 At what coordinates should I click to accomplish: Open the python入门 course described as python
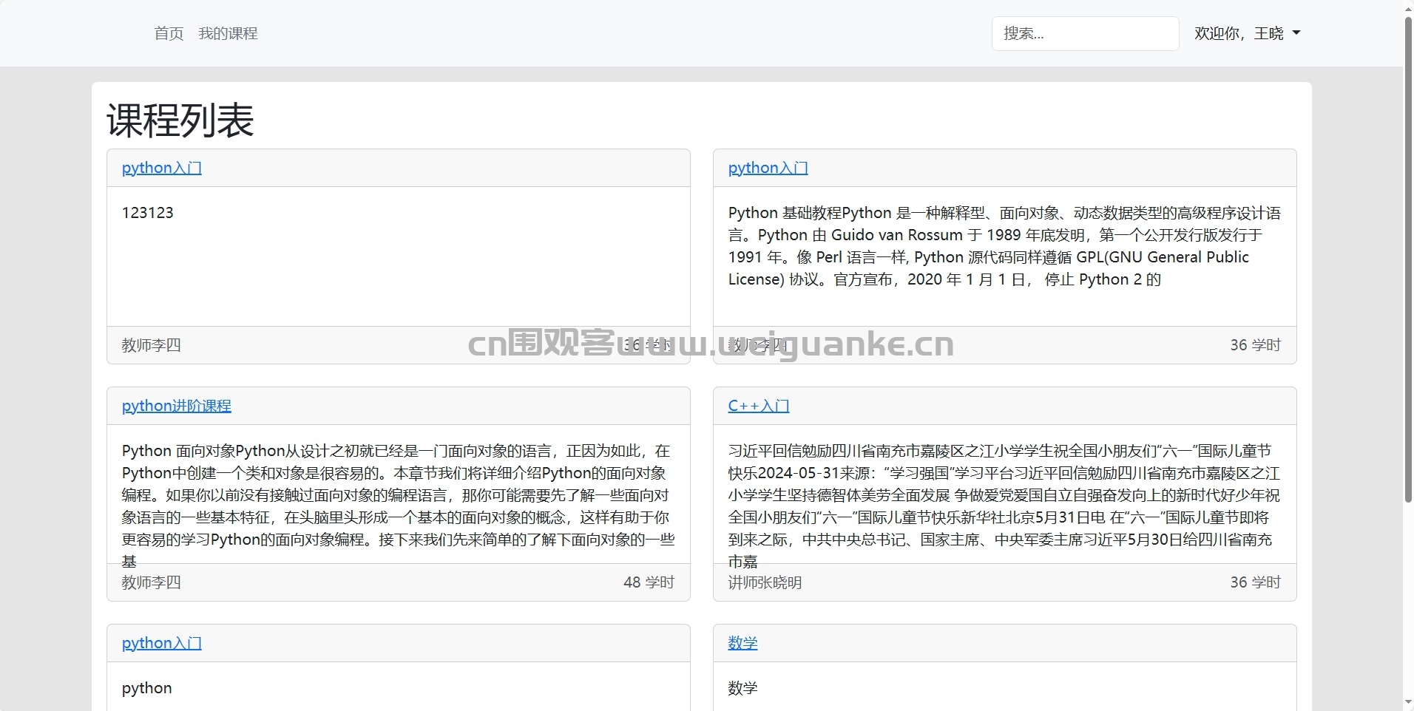click(x=161, y=643)
